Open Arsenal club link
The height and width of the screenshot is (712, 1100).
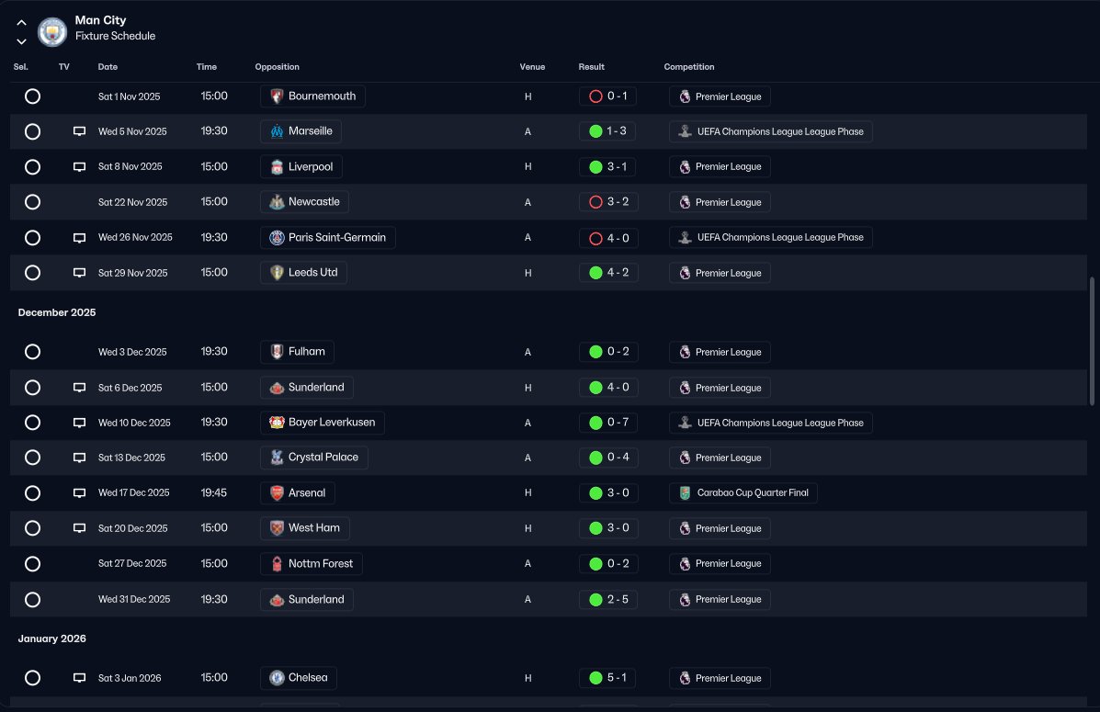point(298,493)
